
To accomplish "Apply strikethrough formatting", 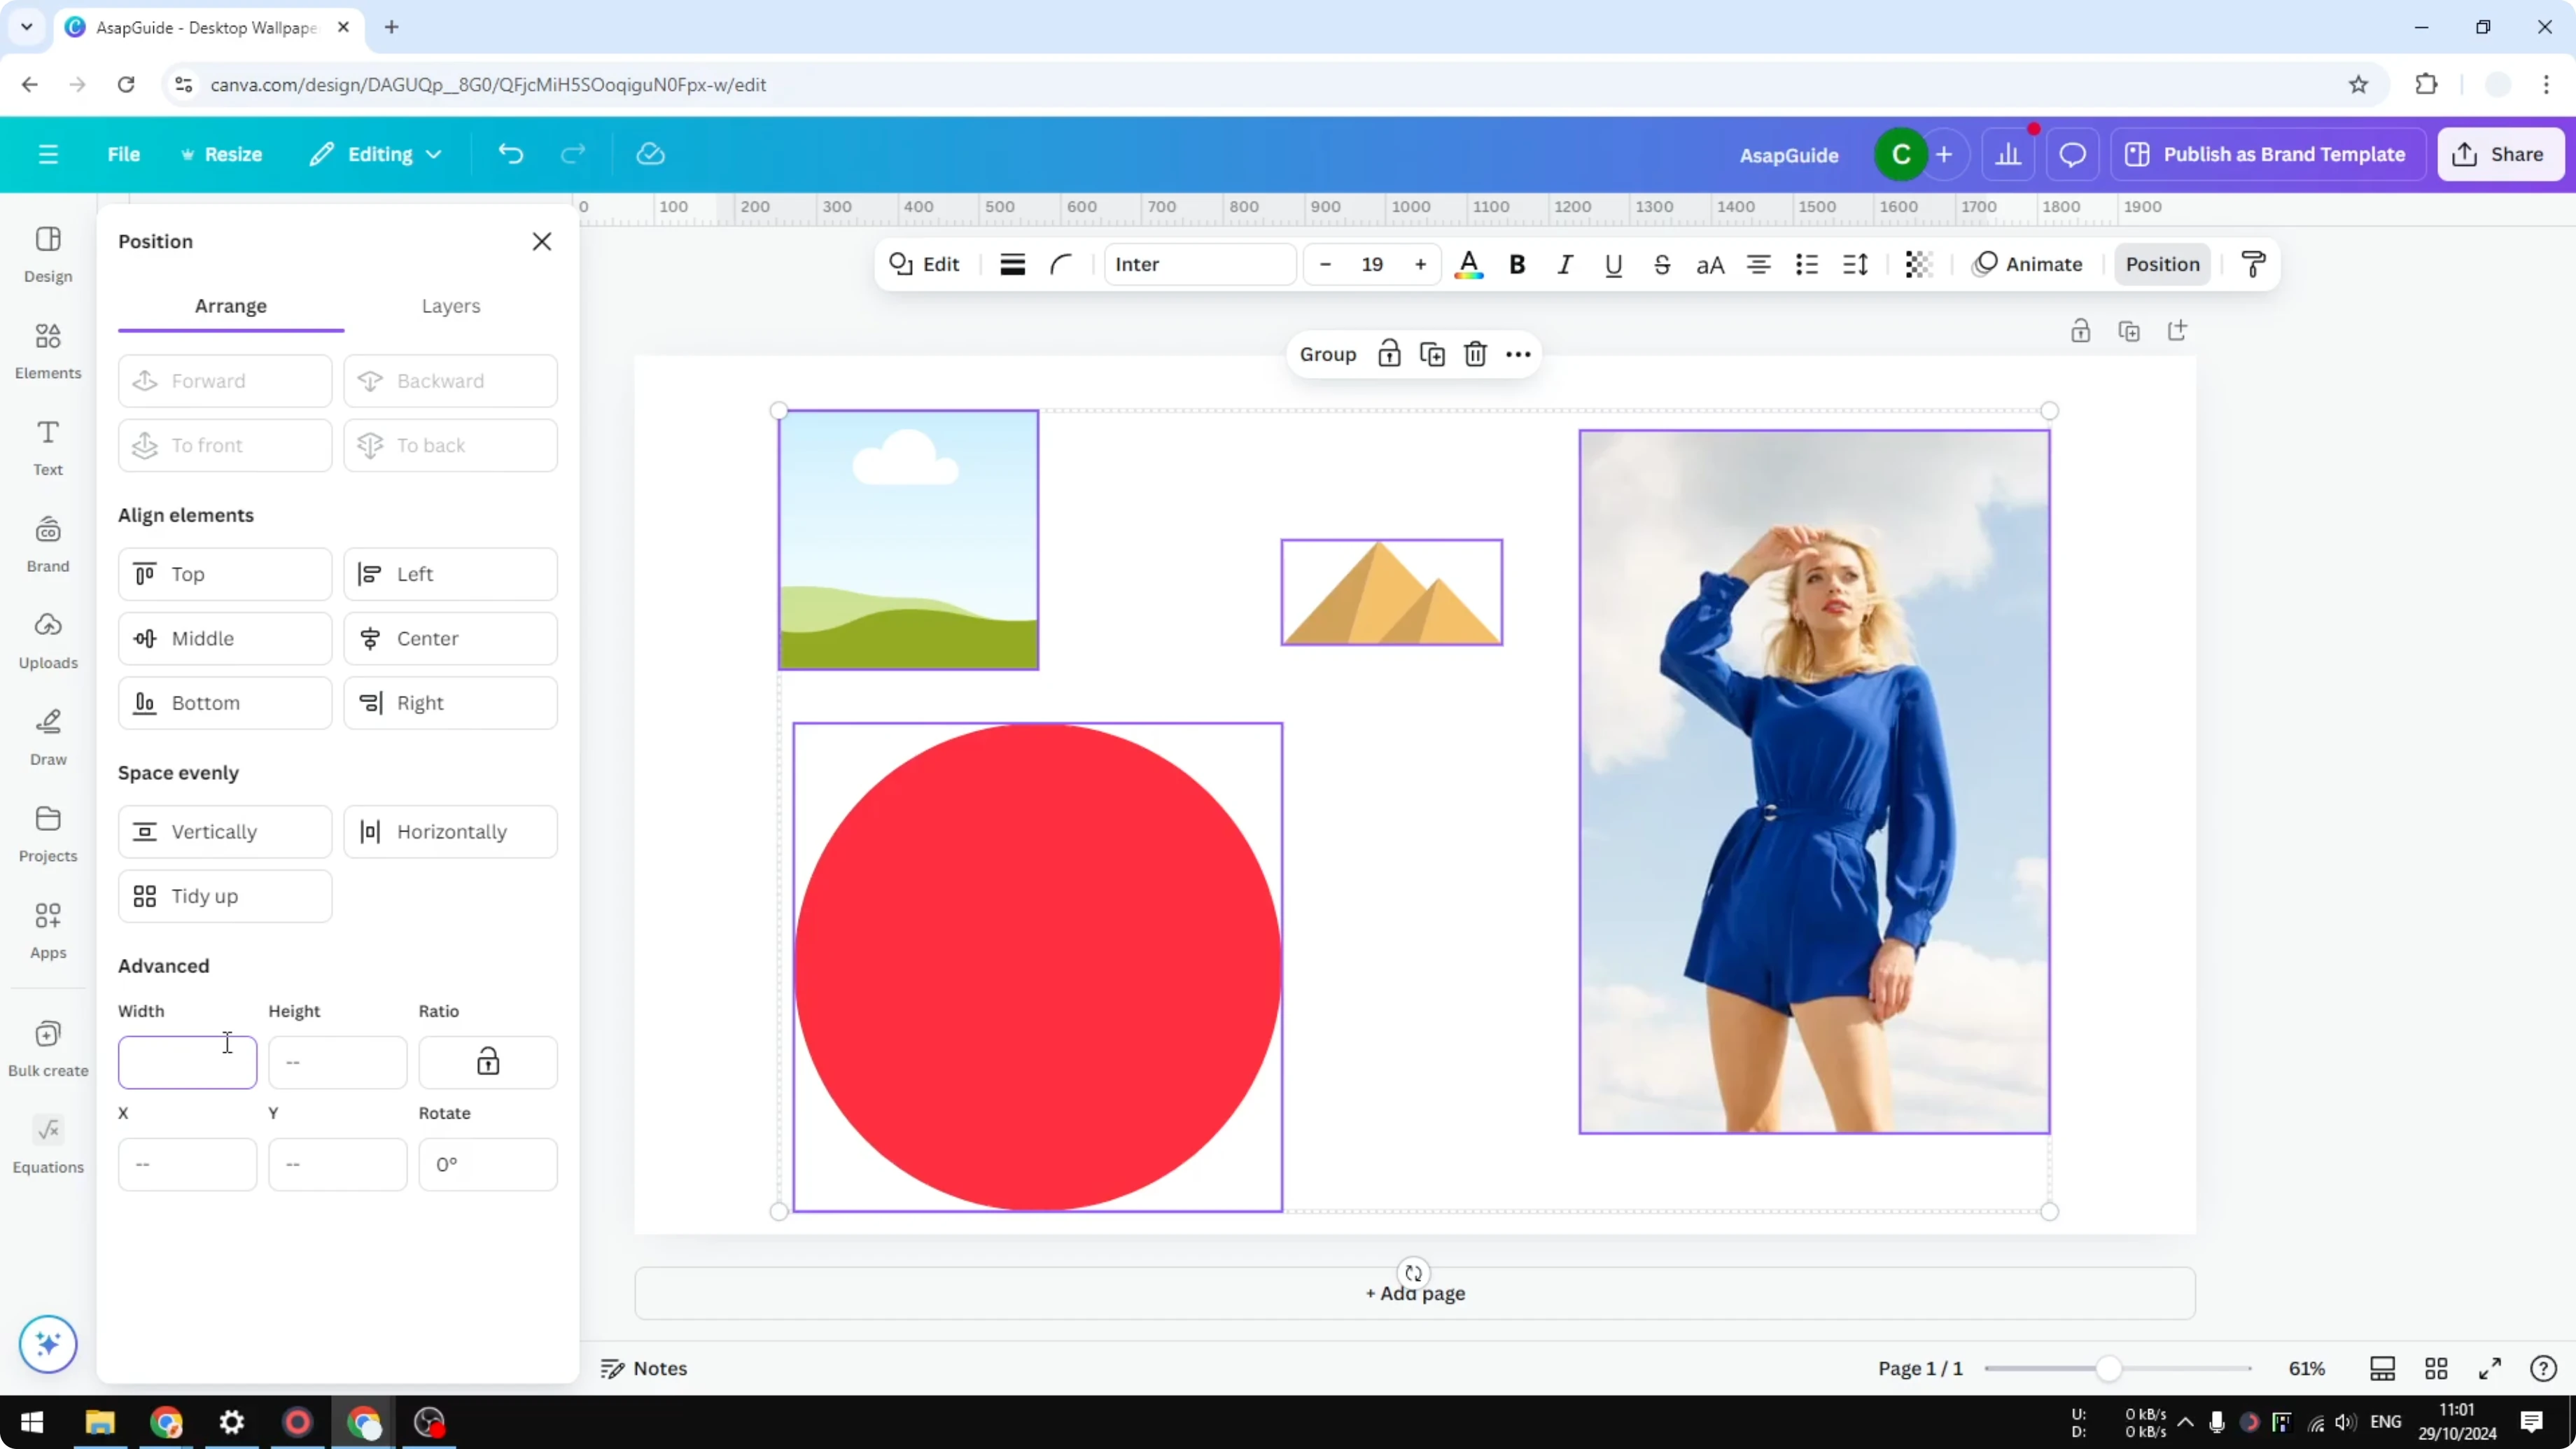I will (x=1661, y=264).
